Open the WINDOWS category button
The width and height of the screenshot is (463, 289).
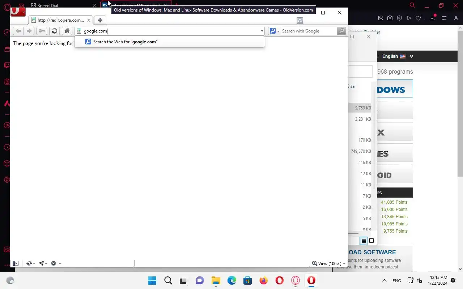pyautogui.click(x=394, y=89)
